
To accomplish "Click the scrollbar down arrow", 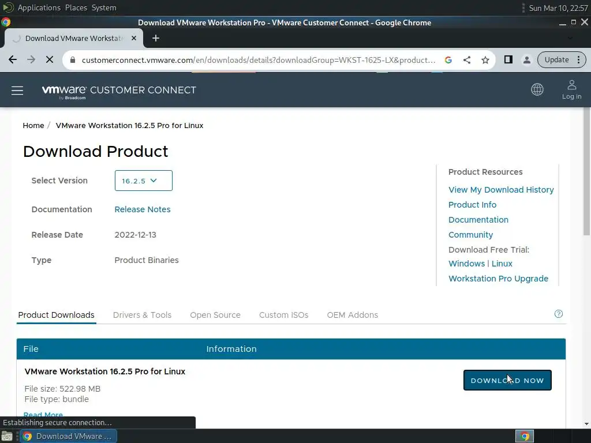I will tap(586, 424).
